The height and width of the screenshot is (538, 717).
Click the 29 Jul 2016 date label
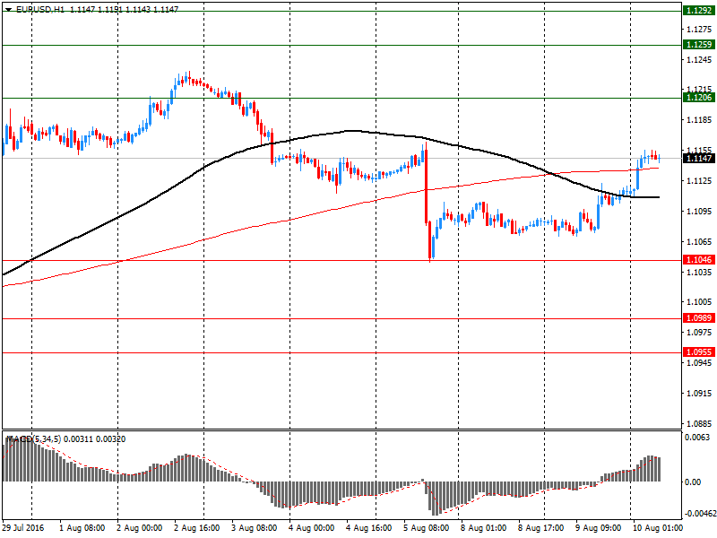click(23, 528)
